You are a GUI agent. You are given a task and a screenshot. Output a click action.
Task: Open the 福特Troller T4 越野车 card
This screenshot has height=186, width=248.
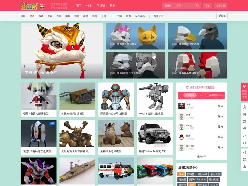[155, 137]
